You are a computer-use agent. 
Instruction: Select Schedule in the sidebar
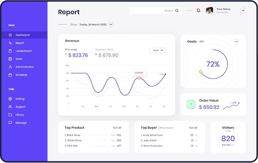21,75
